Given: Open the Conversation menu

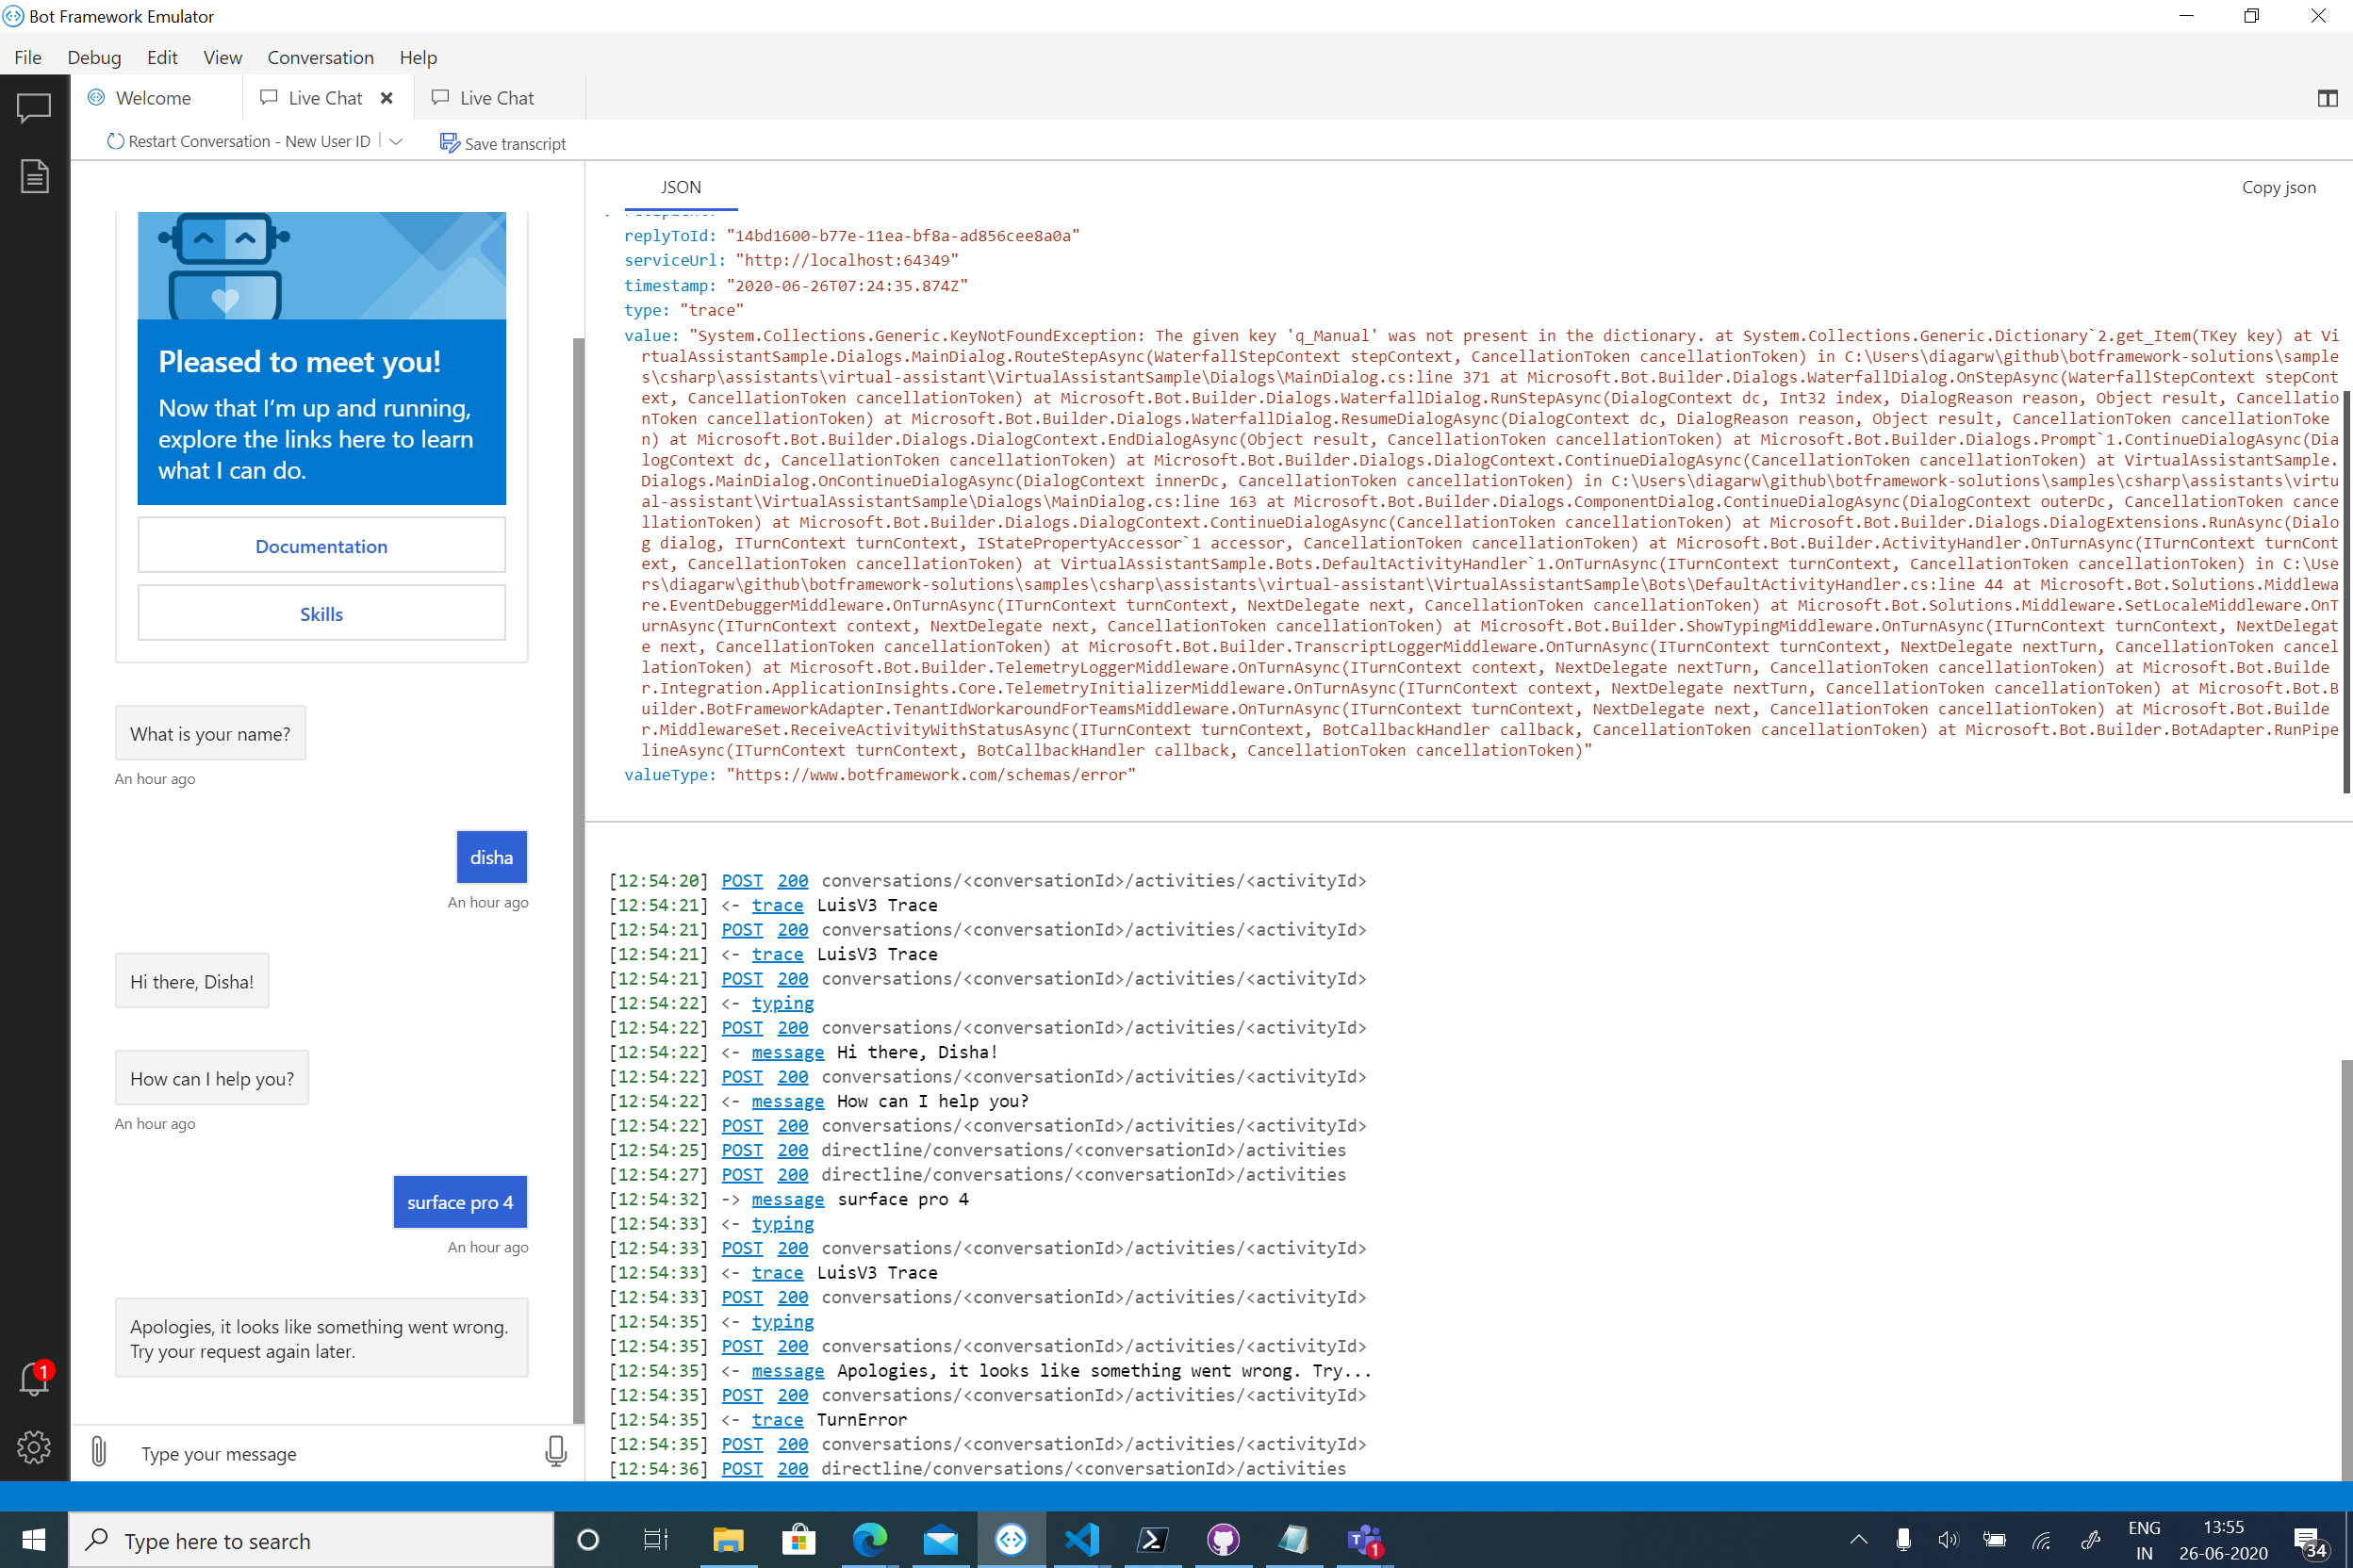Looking at the screenshot, I should (x=321, y=57).
